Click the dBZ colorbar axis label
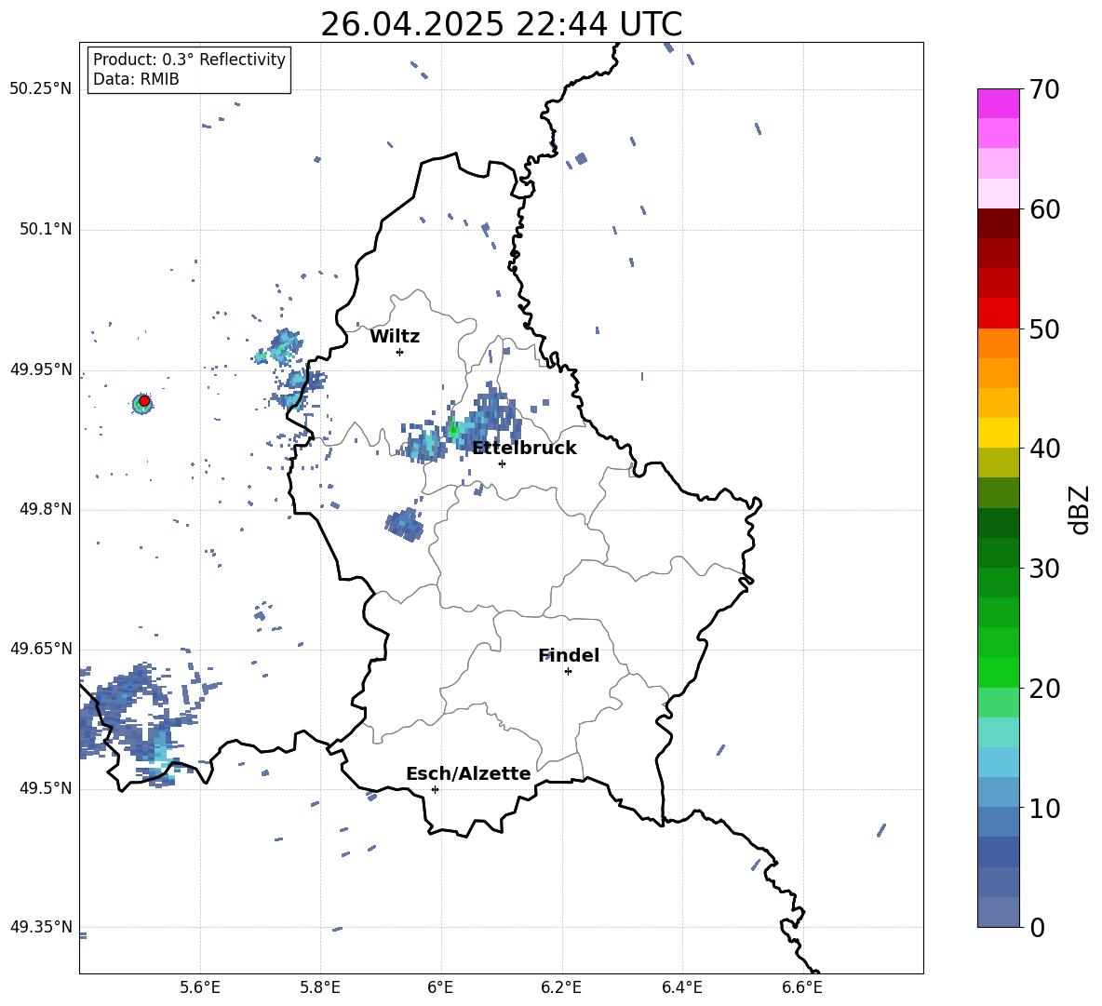Screen dimensions: 1102x1006 click(x=1081, y=509)
